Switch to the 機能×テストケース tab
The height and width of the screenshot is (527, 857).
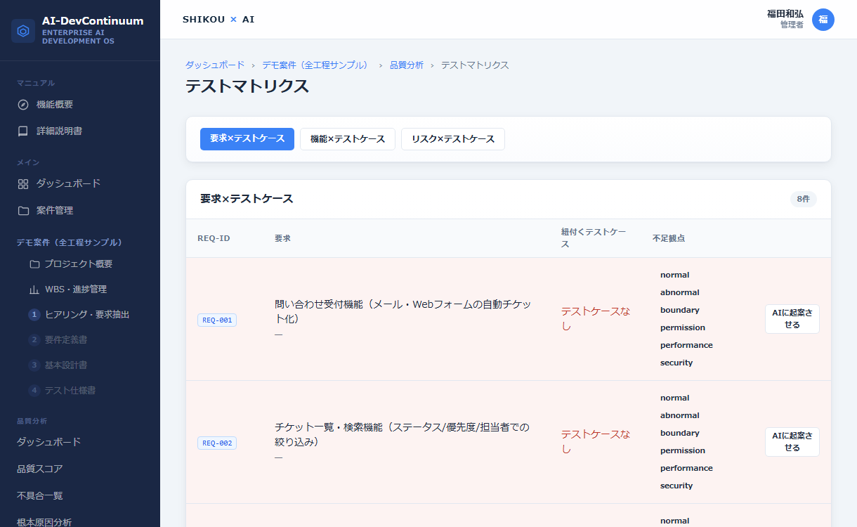point(348,139)
